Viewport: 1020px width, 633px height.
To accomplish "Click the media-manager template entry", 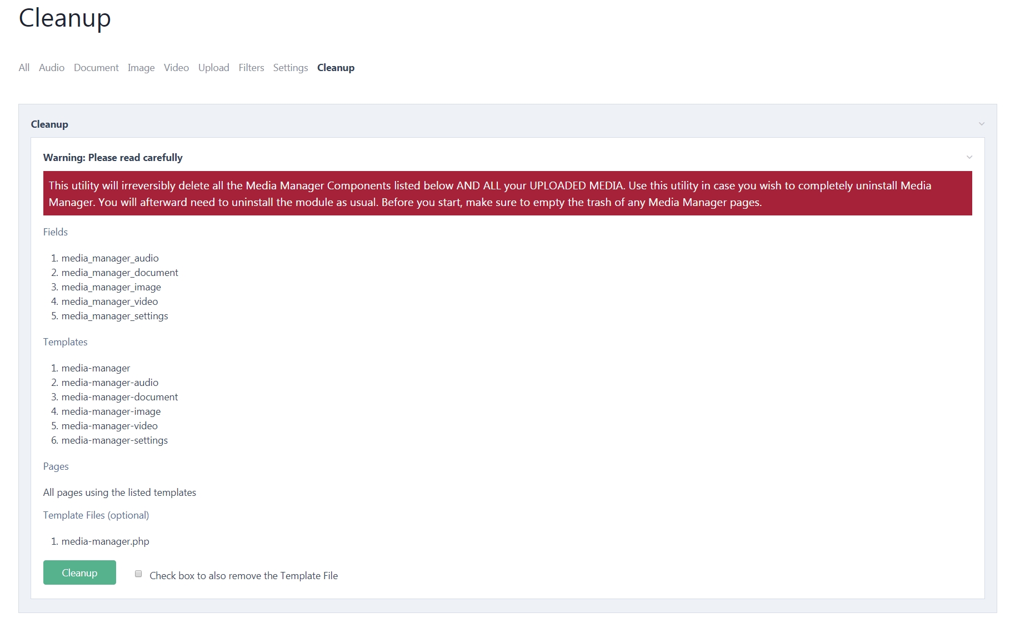I will tap(96, 368).
